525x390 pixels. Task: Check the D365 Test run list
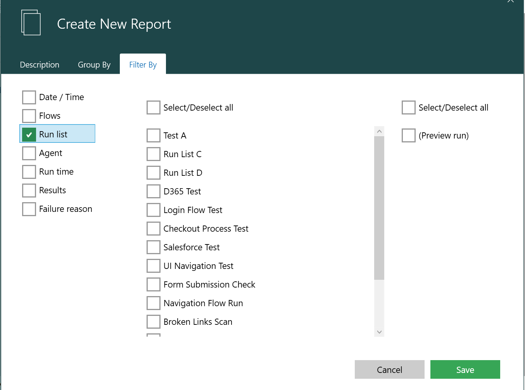coord(154,192)
